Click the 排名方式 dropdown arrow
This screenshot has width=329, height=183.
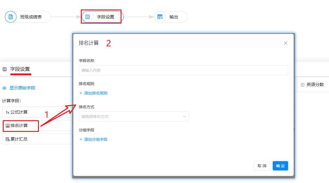coord(184,117)
